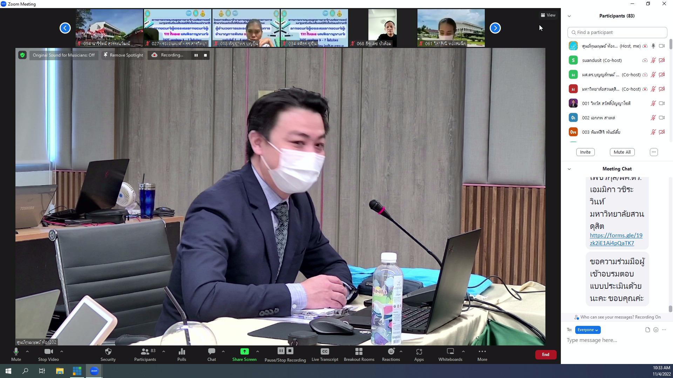Screen dimensions: 673x378
Task: Toggle suandusit co-host video icon
Action: [662, 60]
